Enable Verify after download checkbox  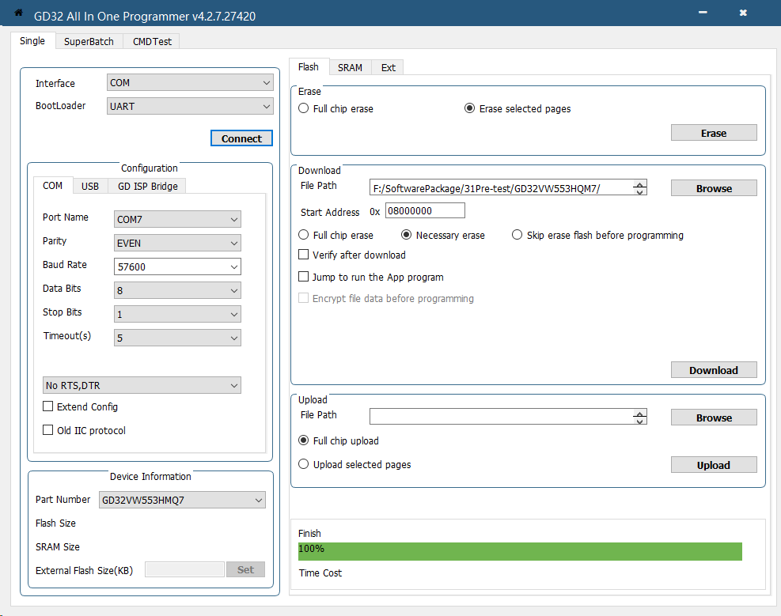pyautogui.click(x=304, y=255)
